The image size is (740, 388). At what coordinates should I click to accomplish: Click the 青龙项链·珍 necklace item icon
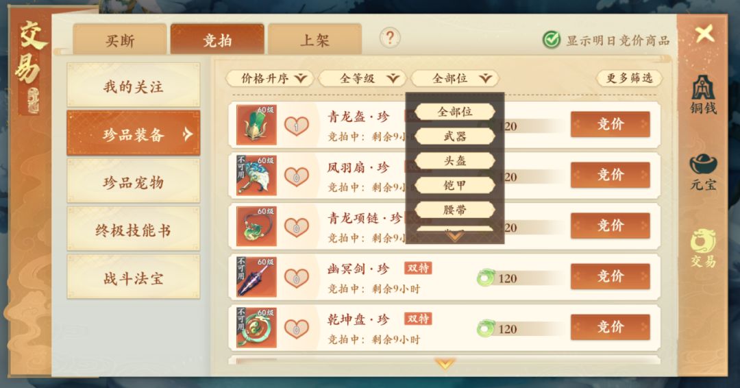coord(256,227)
